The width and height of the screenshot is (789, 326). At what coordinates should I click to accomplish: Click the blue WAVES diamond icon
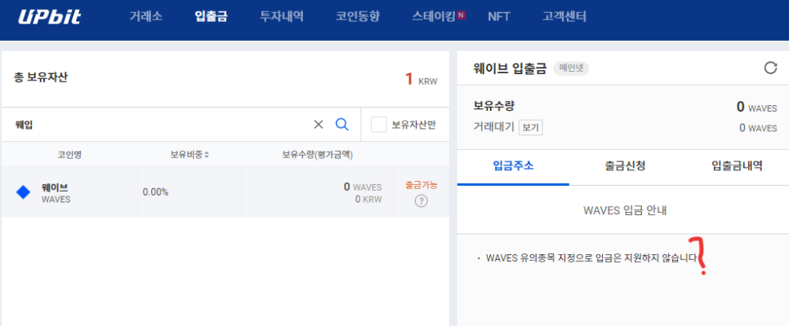coord(23,192)
